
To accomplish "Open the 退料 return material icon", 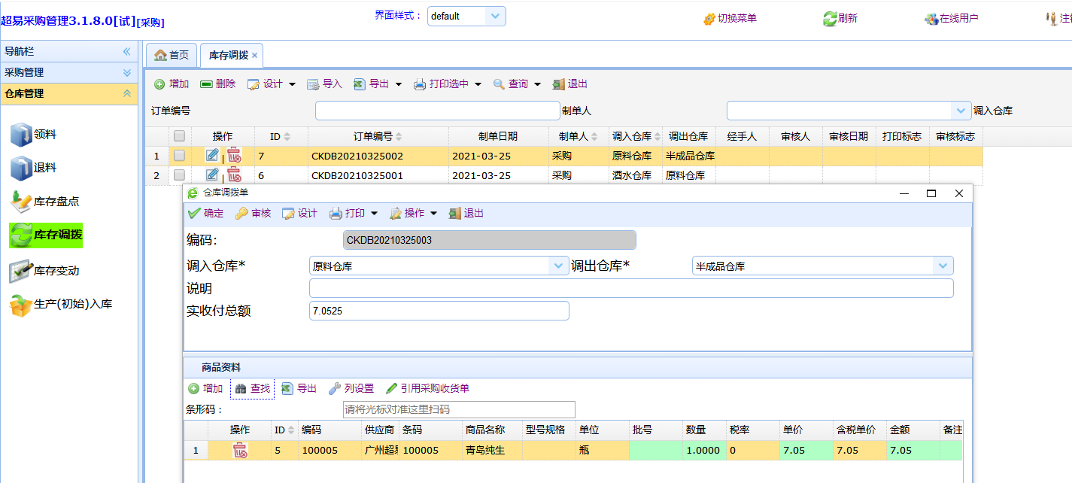I will click(x=22, y=168).
